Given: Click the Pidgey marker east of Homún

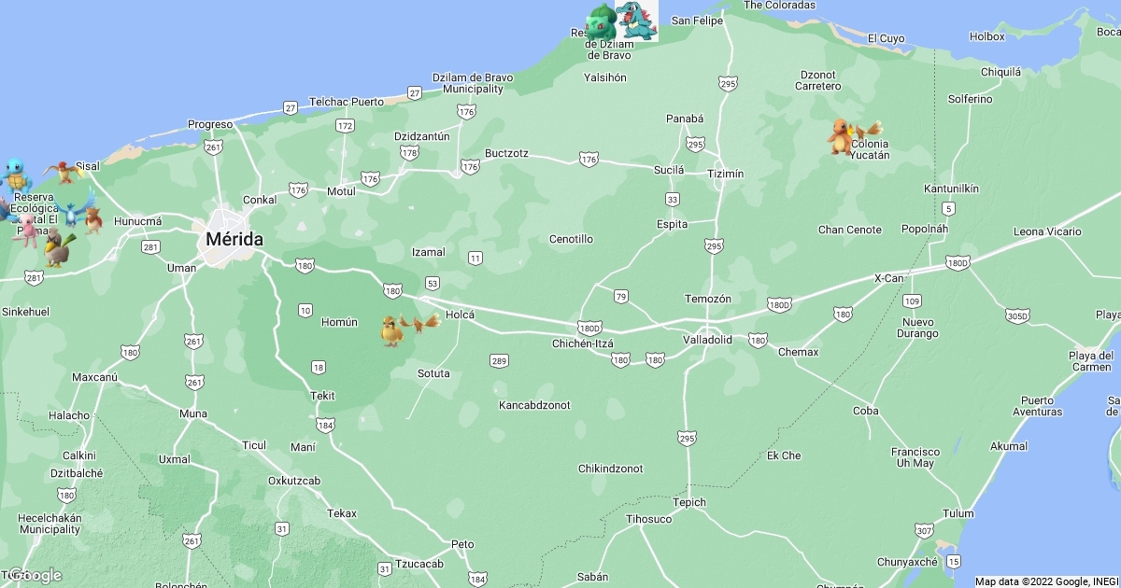Looking at the screenshot, I should [x=391, y=330].
